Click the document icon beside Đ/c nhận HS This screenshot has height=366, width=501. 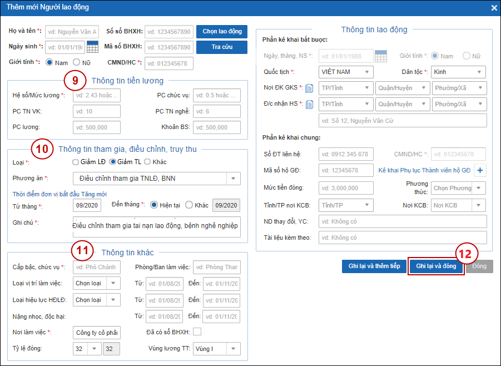pyautogui.click(x=310, y=104)
